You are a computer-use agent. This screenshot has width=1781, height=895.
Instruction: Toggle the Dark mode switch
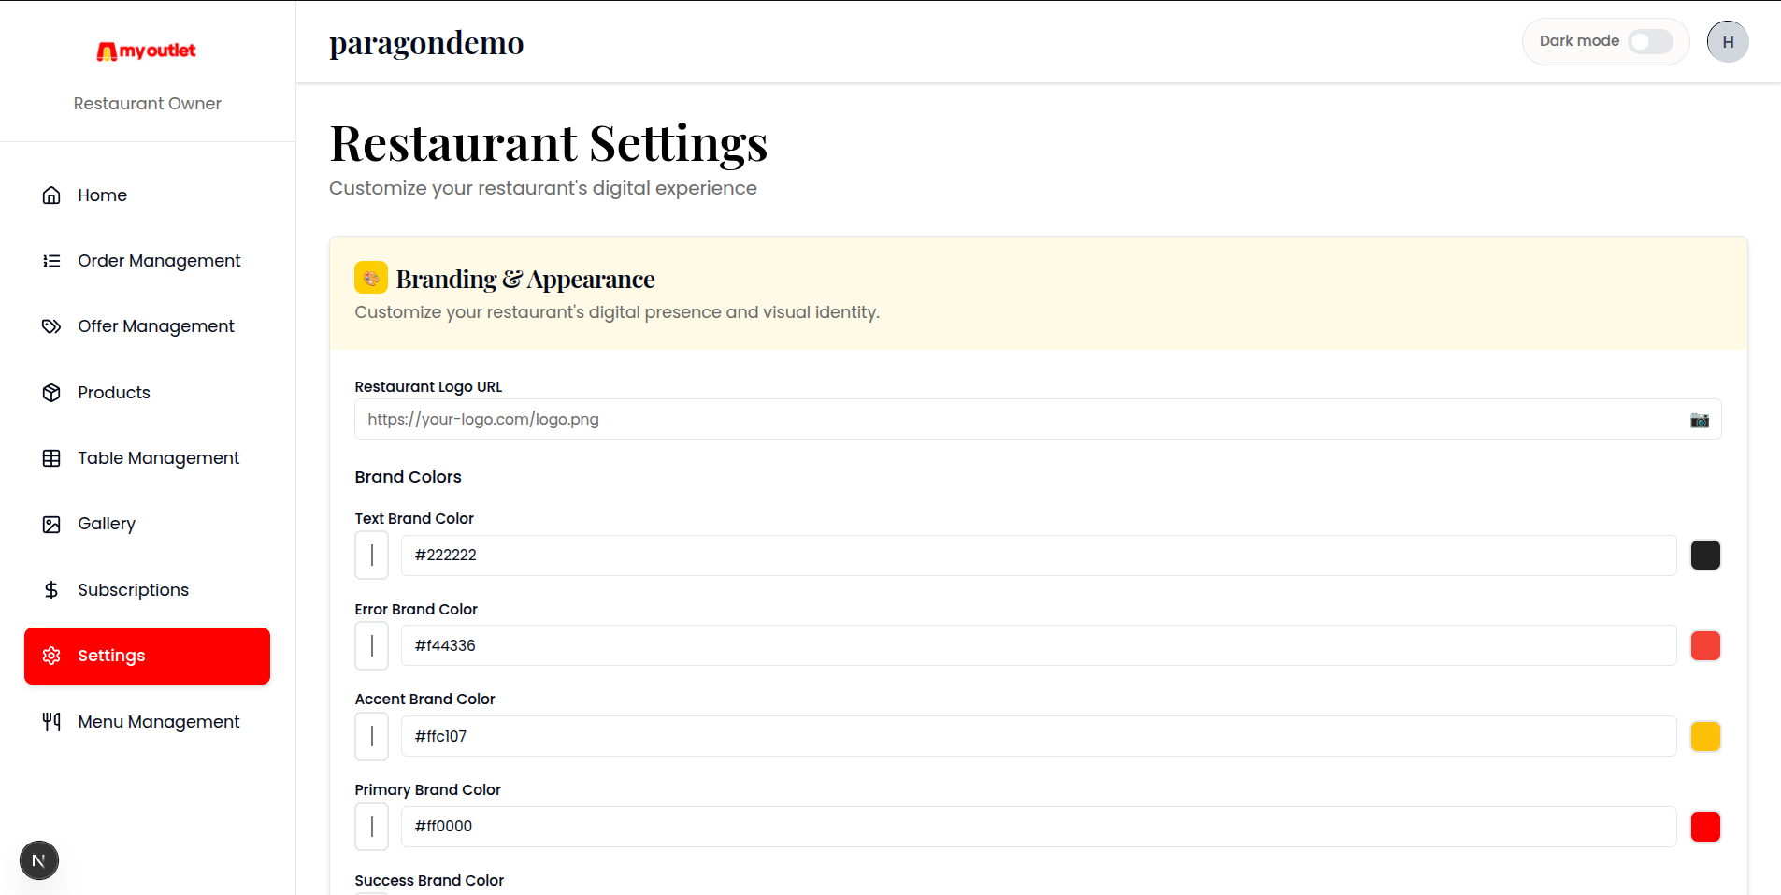coord(1649,42)
